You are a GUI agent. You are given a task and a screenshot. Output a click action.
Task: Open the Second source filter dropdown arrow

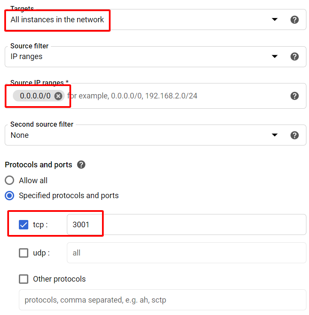click(275, 135)
